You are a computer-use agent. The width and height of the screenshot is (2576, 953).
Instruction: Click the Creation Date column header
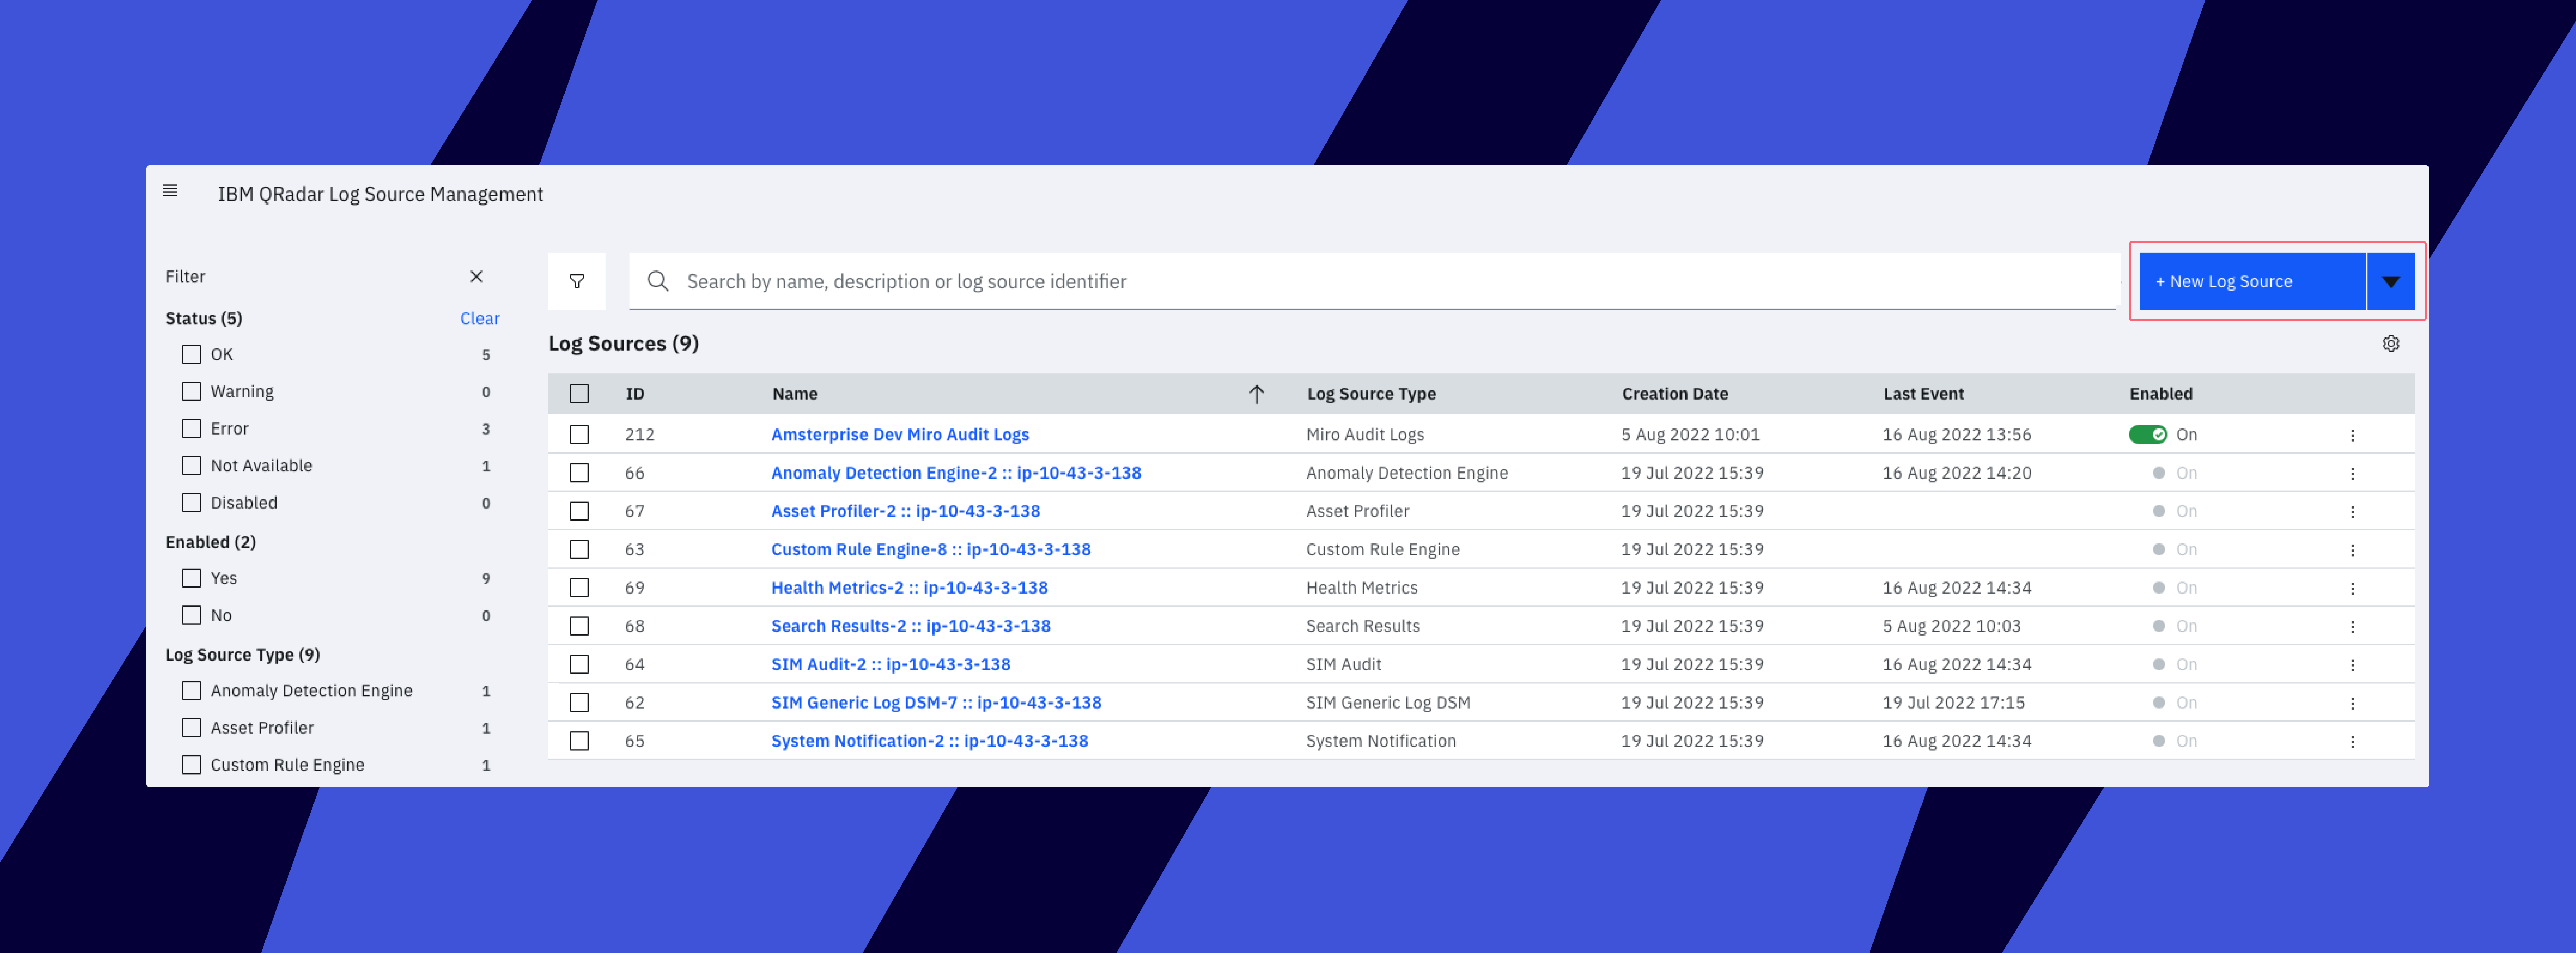[1674, 394]
